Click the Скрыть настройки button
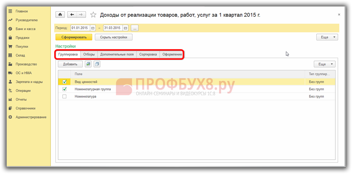Screen dimensions: 352x174 [x=114, y=37]
